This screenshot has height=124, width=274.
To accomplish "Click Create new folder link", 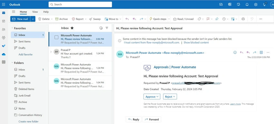I will [x=28, y=121].
